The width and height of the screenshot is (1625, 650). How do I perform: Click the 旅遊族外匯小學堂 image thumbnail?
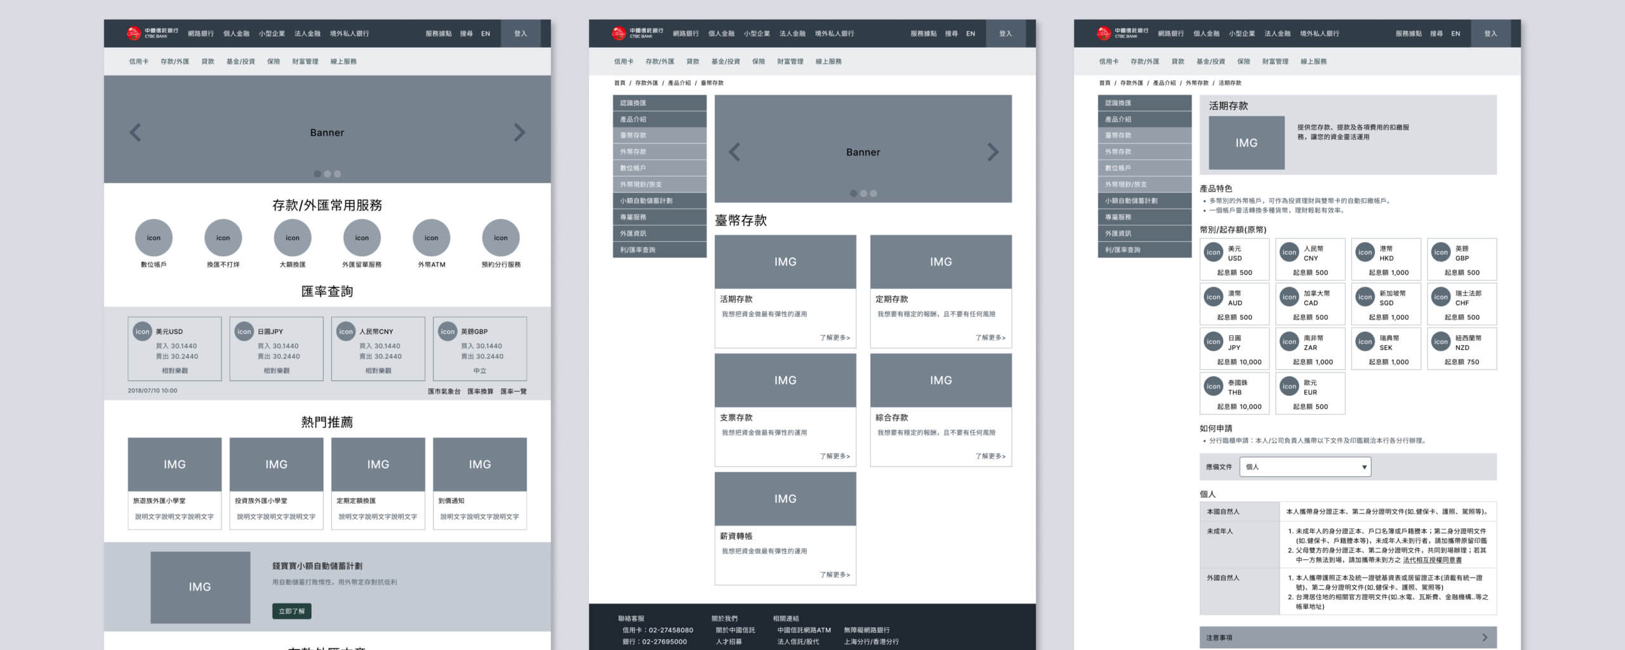[175, 464]
